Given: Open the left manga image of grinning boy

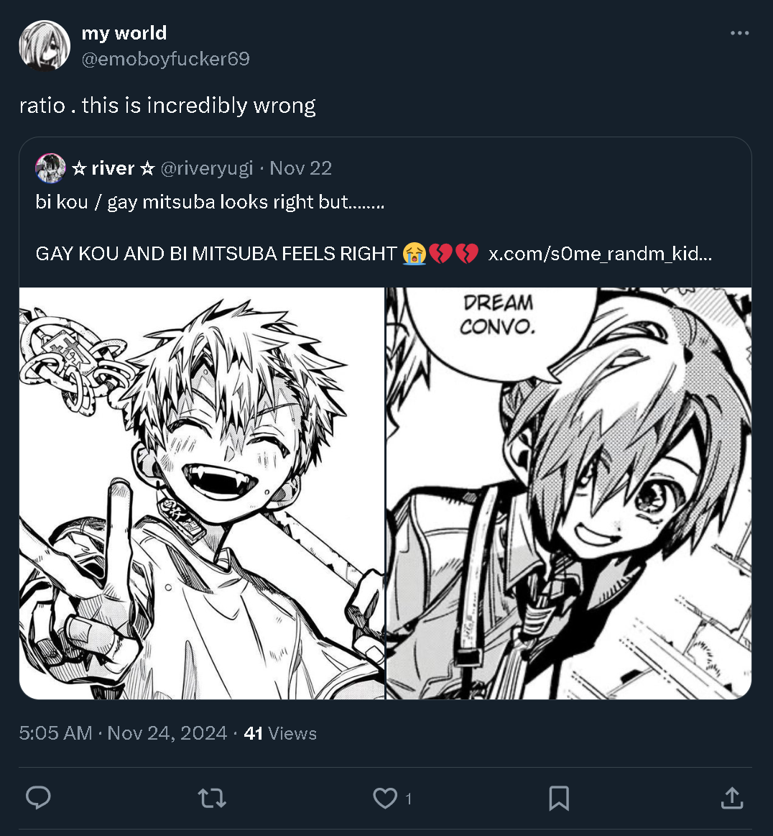Looking at the screenshot, I should pos(202,493).
